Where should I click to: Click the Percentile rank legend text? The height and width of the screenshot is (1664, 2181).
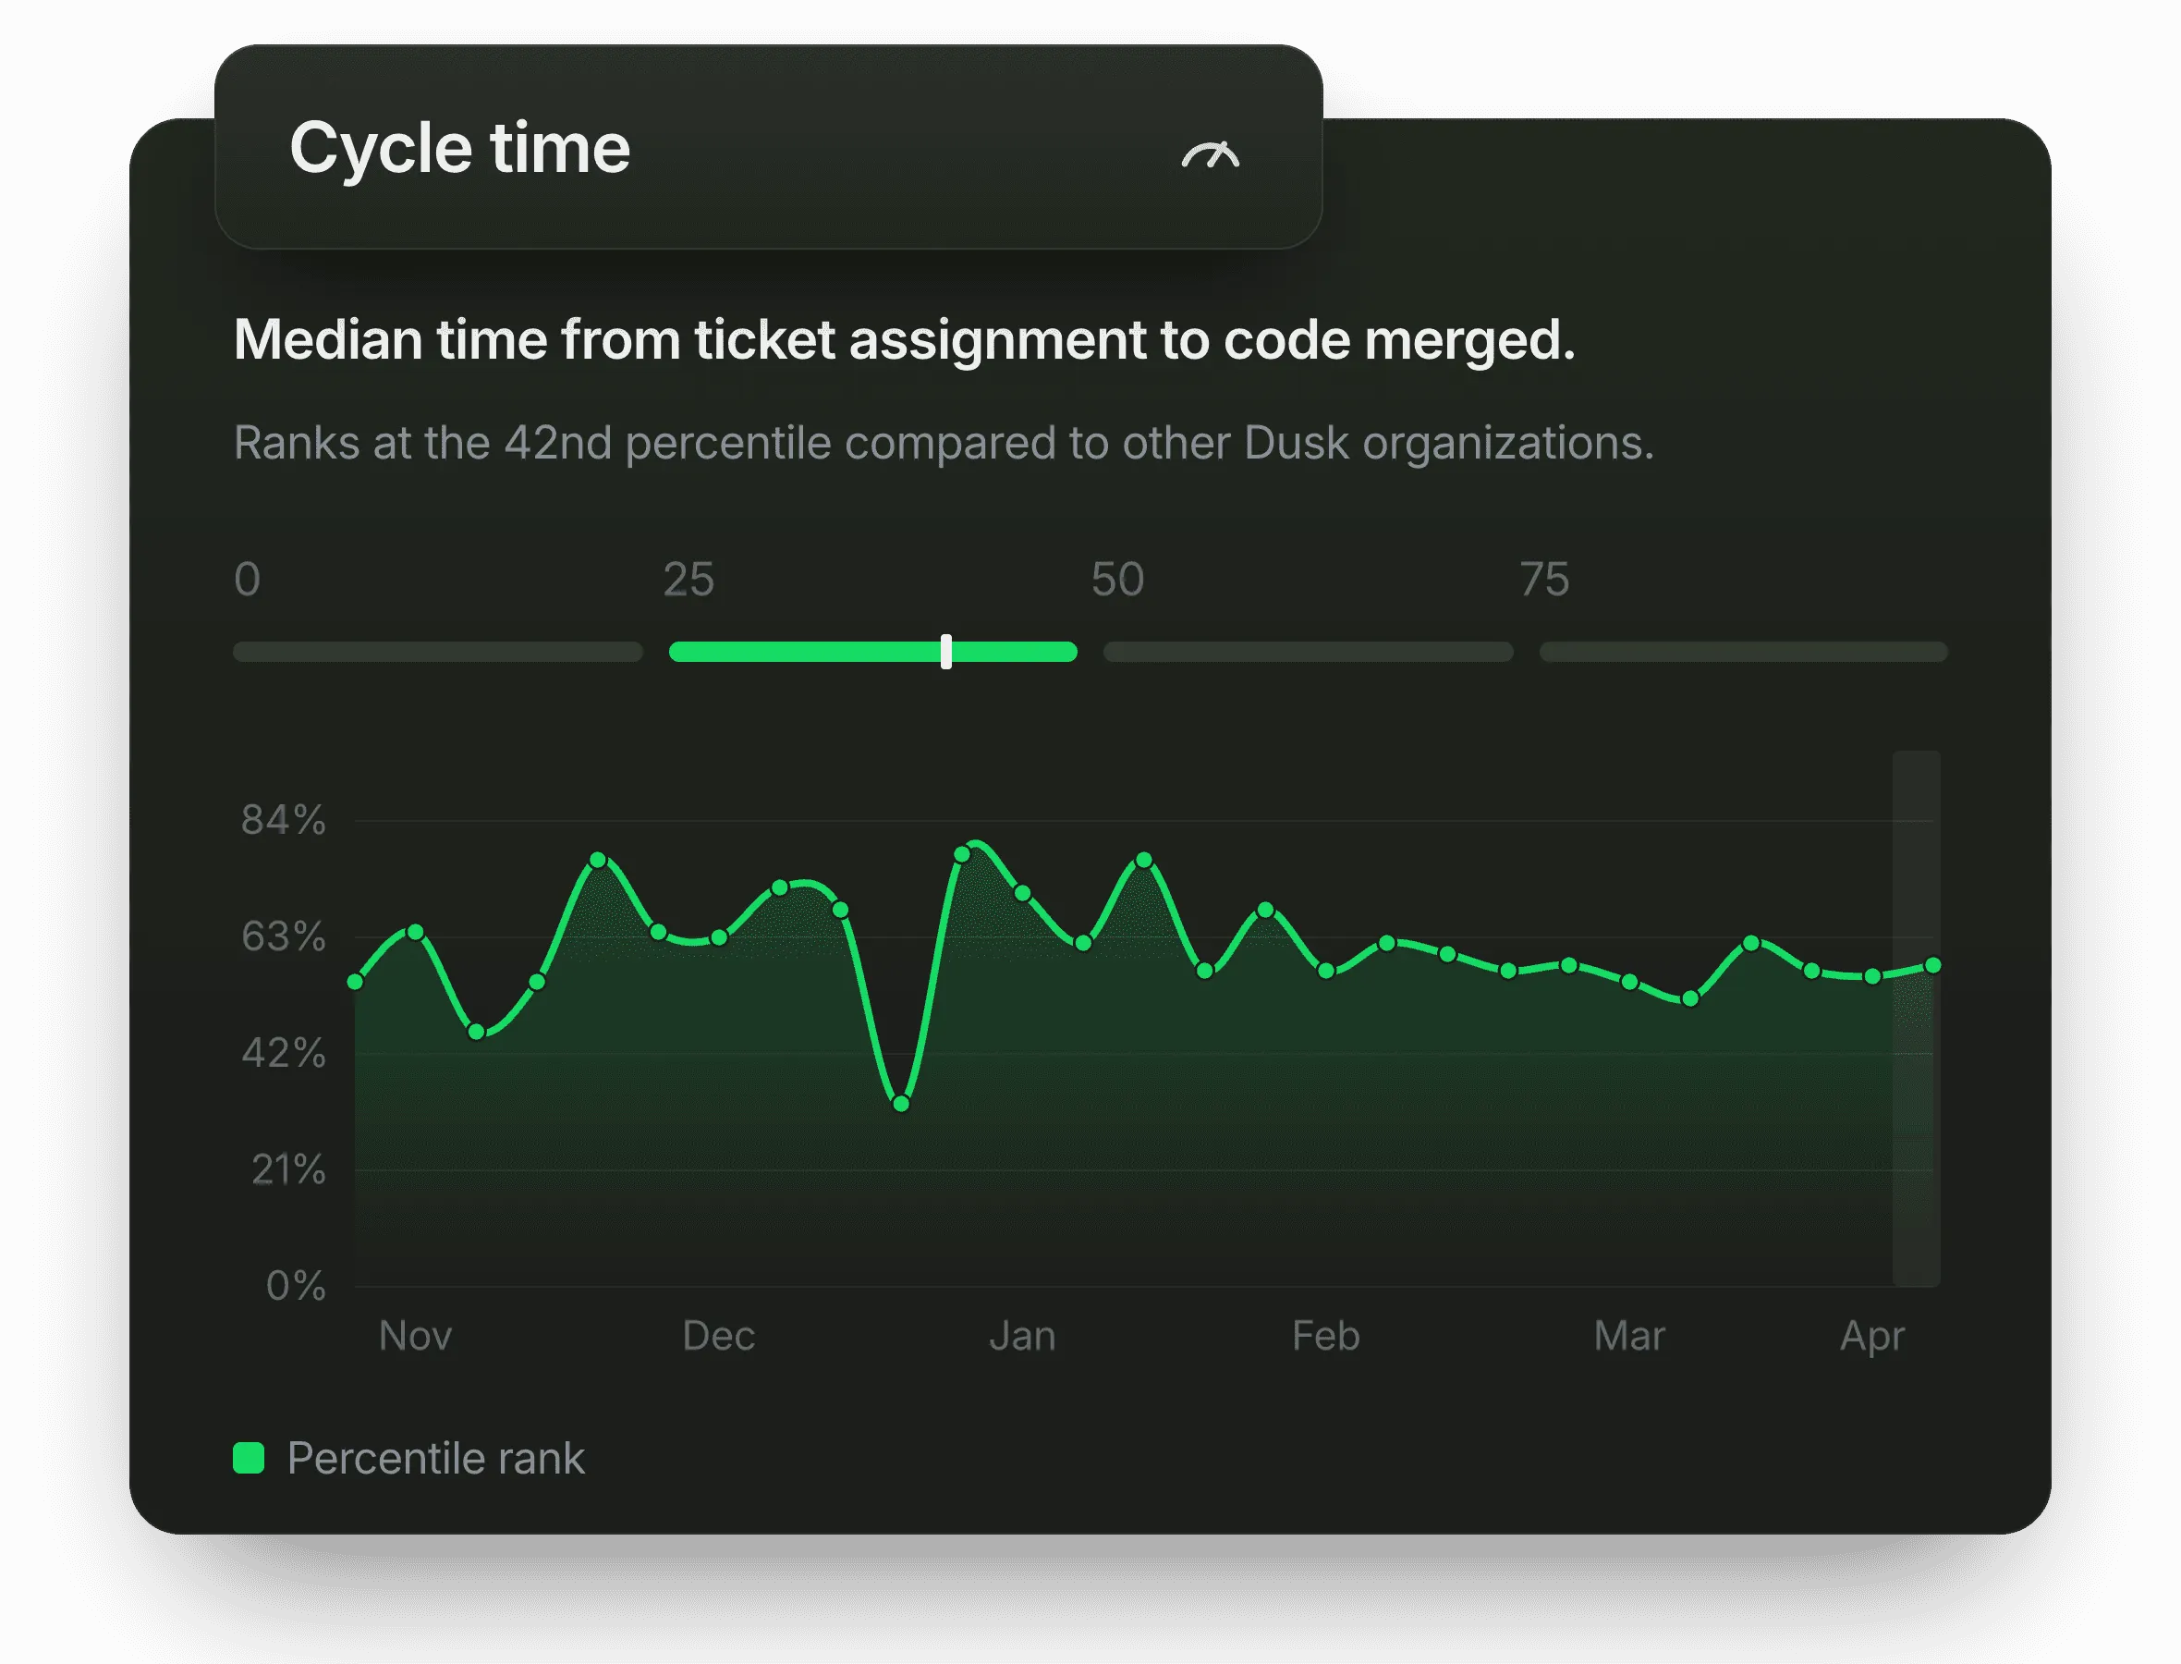(x=435, y=1458)
